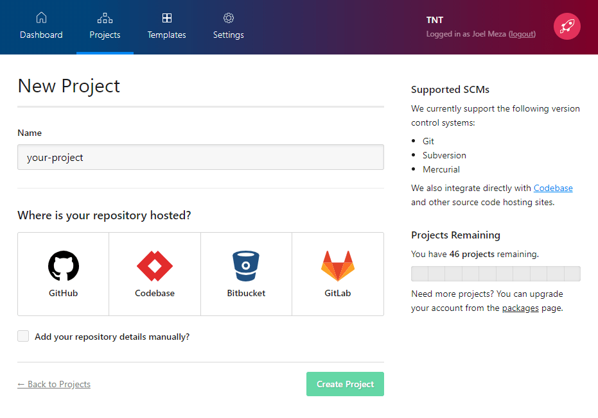
Task: Select the GitLab fox logo
Action: click(337, 265)
